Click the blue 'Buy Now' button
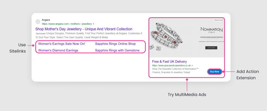The width and height of the screenshot is (267, 111). 215,72
